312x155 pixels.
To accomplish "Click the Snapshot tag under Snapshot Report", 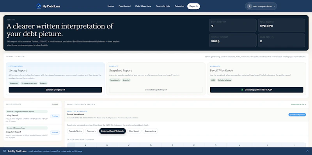I will click(126, 80).
